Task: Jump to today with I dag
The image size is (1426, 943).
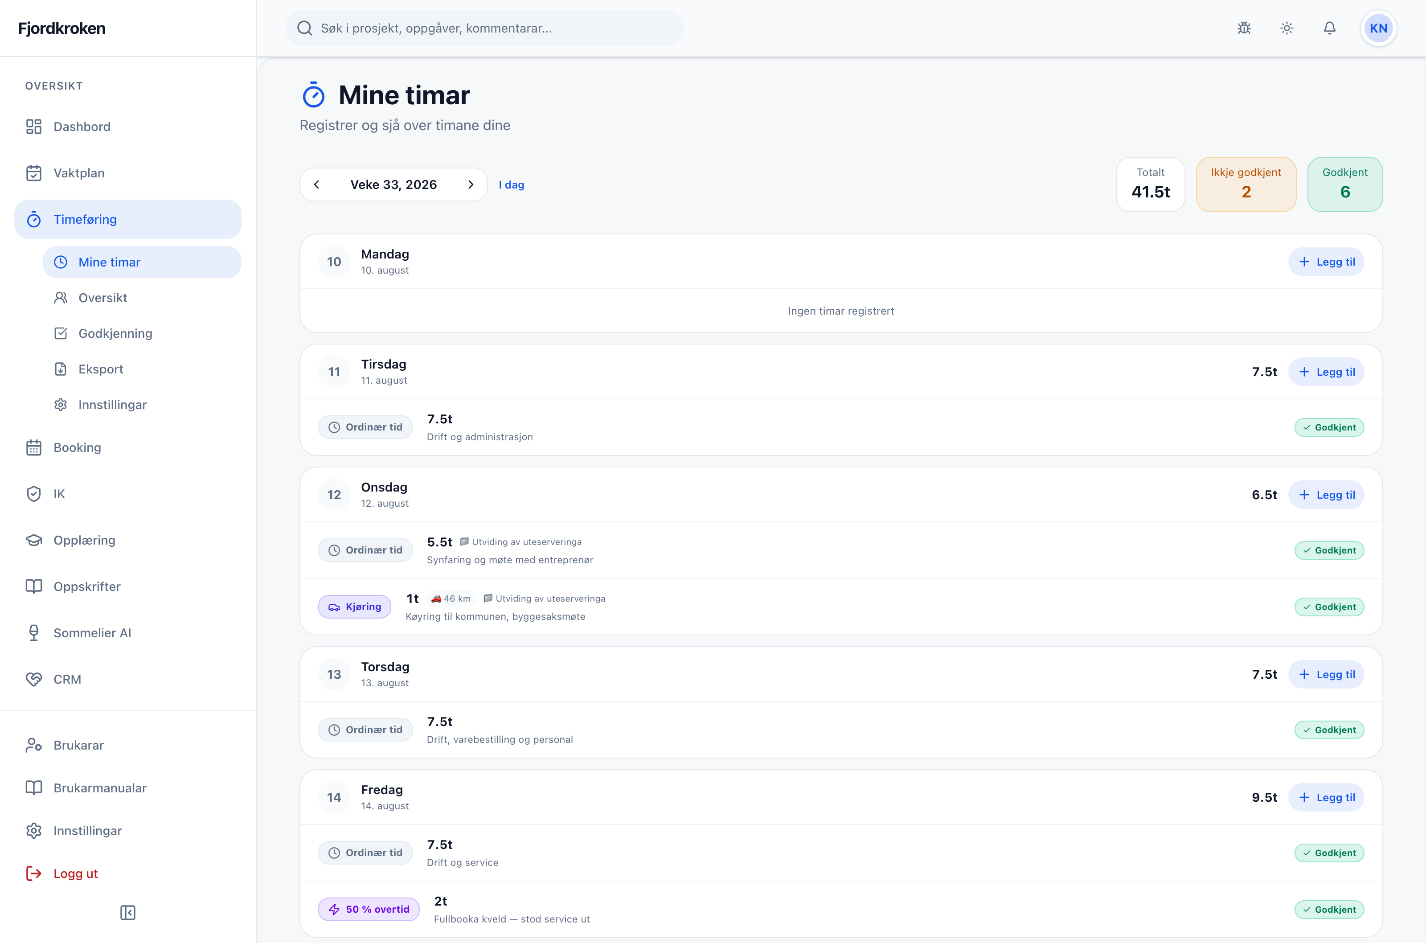Action: click(511, 184)
